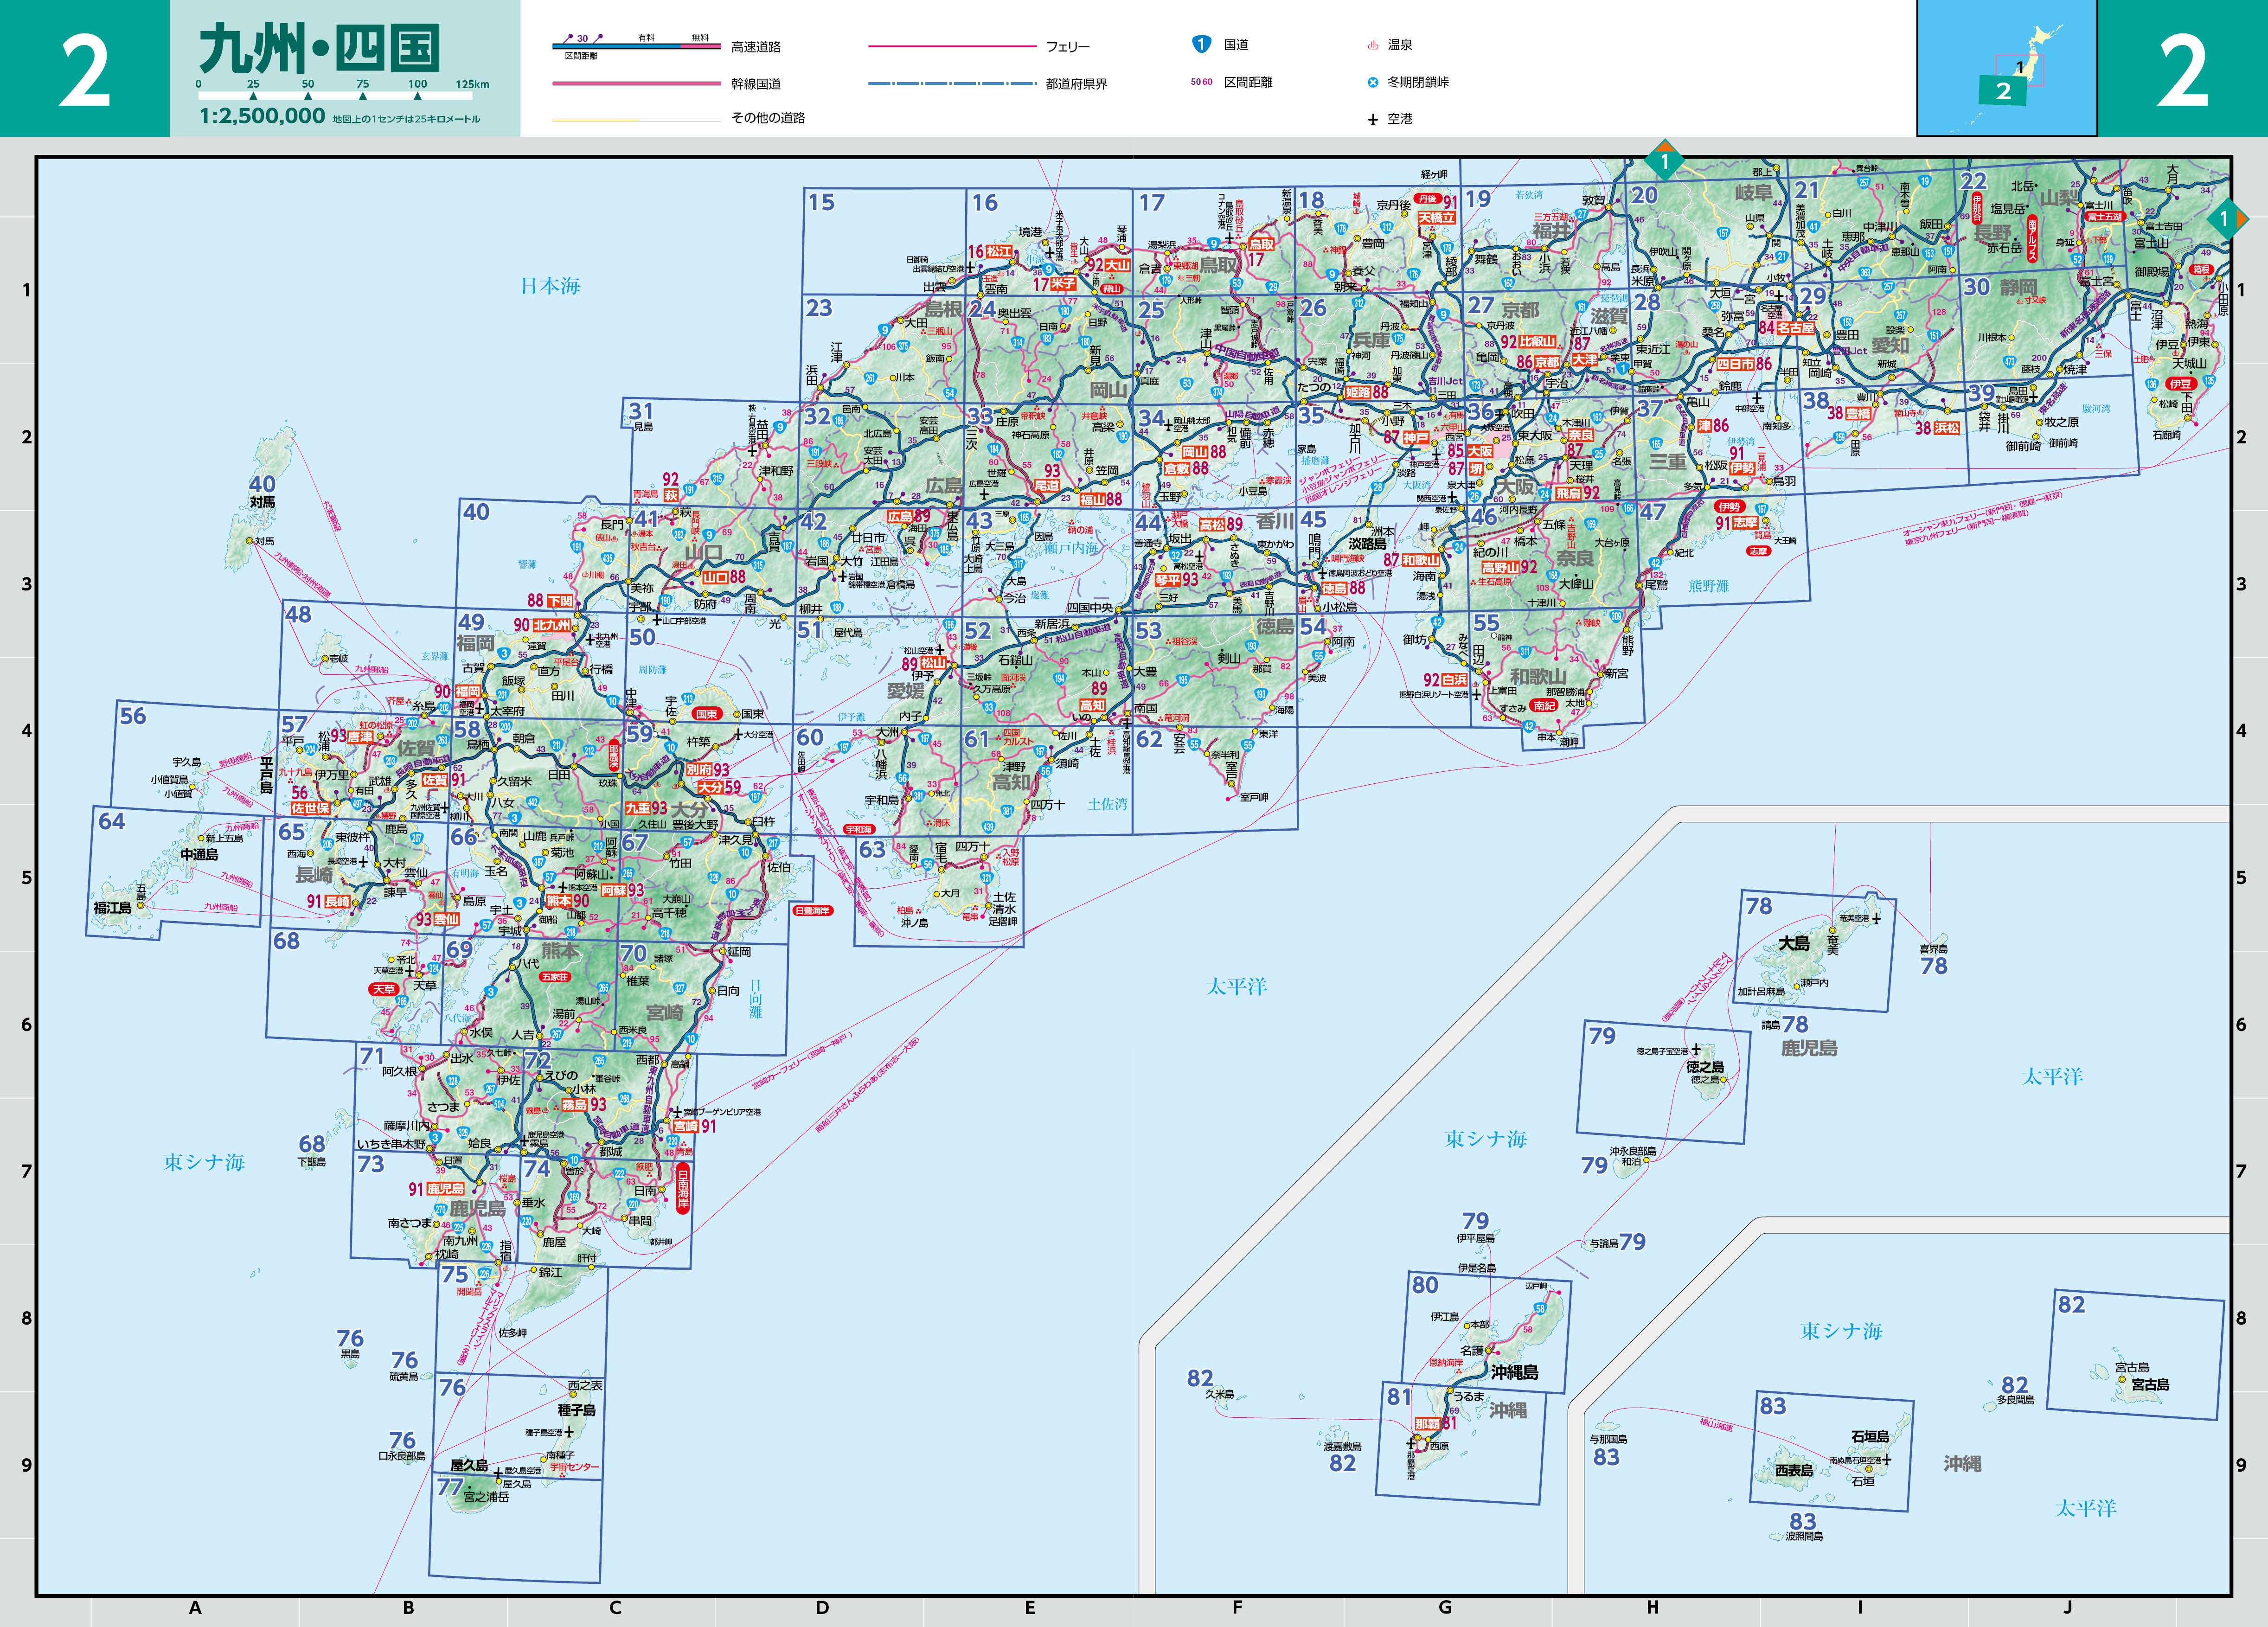Select the large blue page number 48
The image size is (2268, 1627).
(298, 614)
